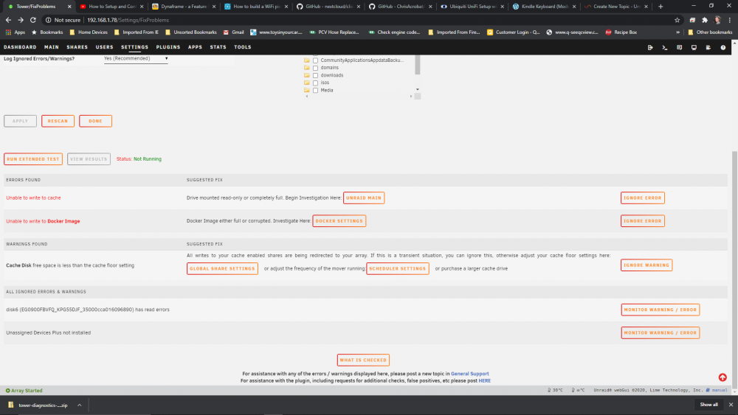738x415 pixels.
Task: Check the Media folder checkbox
Action: point(315,91)
